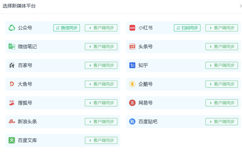Click the 大鱼号 orange logo icon
Image resolution: width=242 pixels, height=155 pixels.
tap(12, 84)
